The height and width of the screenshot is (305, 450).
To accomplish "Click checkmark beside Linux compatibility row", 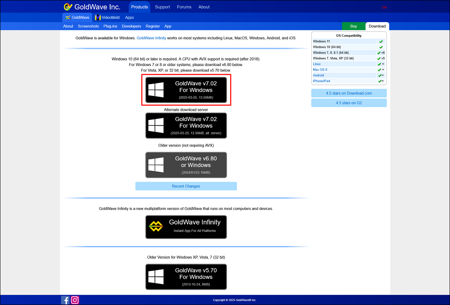I will tap(379, 64).
